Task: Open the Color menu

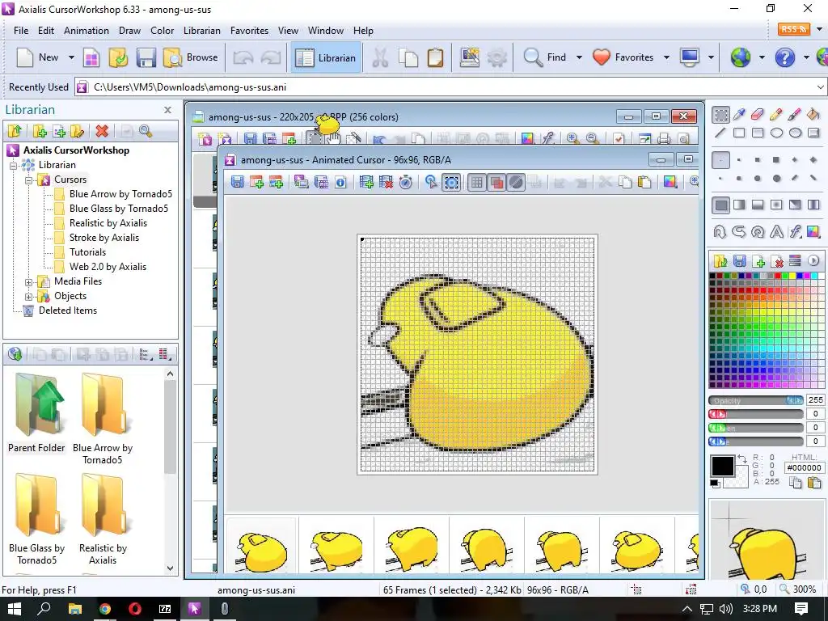Action: [x=162, y=31]
